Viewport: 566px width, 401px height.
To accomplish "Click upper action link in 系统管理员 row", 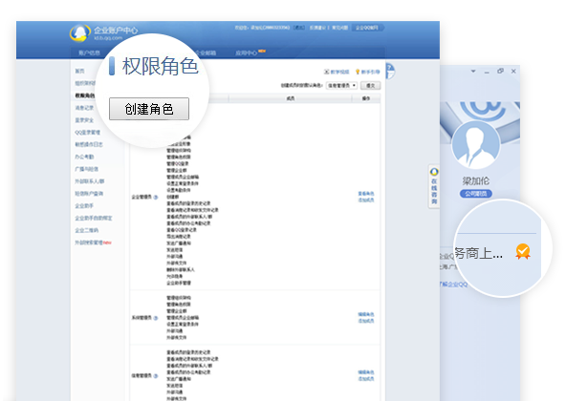I will (366, 314).
